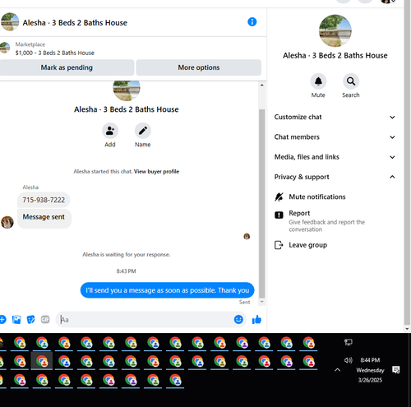Click the 'Alesha is waiting for your response' text
The height and width of the screenshot is (407, 411).
(x=127, y=255)
